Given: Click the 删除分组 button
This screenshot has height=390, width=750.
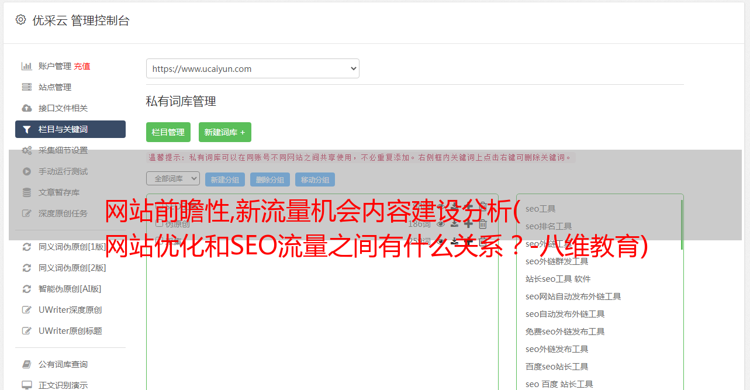Looking at the screenshot, I should [270, 180].
